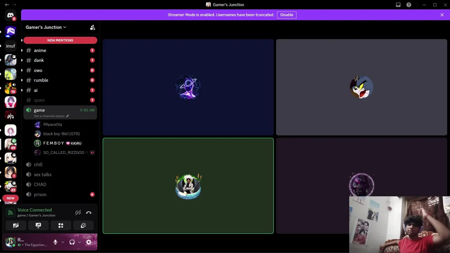Open voice connection signal details
This screenshot has width=450, height=253.
11,213
